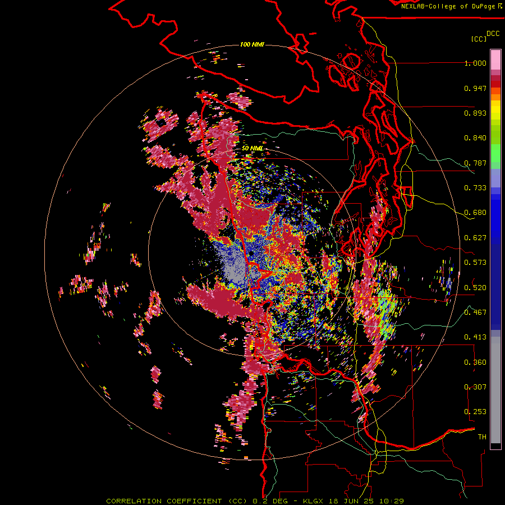Click the 0.520 value on the color scale
Viewport: 505px width, 505px height.
tap(475, 287)
